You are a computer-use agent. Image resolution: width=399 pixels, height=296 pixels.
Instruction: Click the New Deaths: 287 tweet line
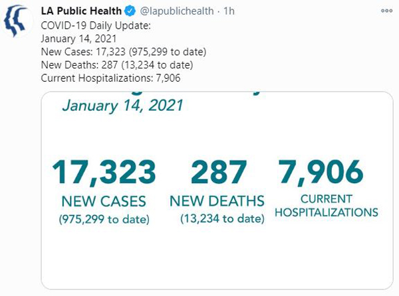[117, 65]
